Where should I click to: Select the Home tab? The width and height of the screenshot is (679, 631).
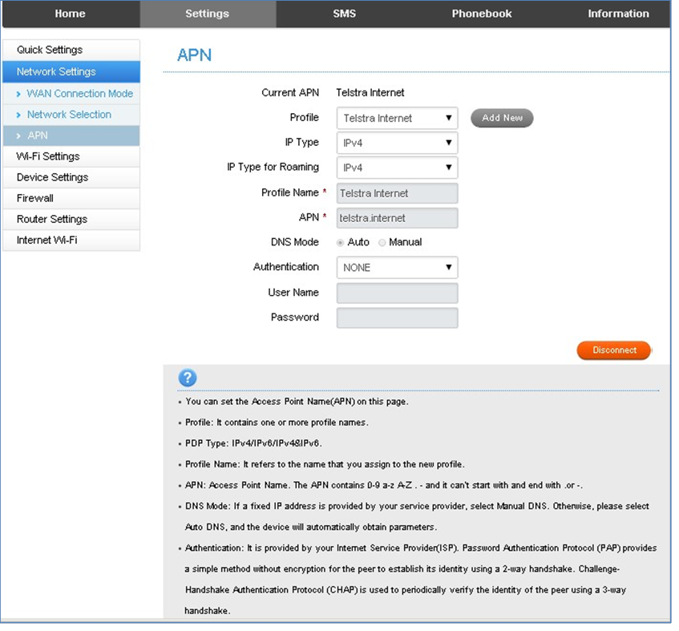(x=70, y=14)
